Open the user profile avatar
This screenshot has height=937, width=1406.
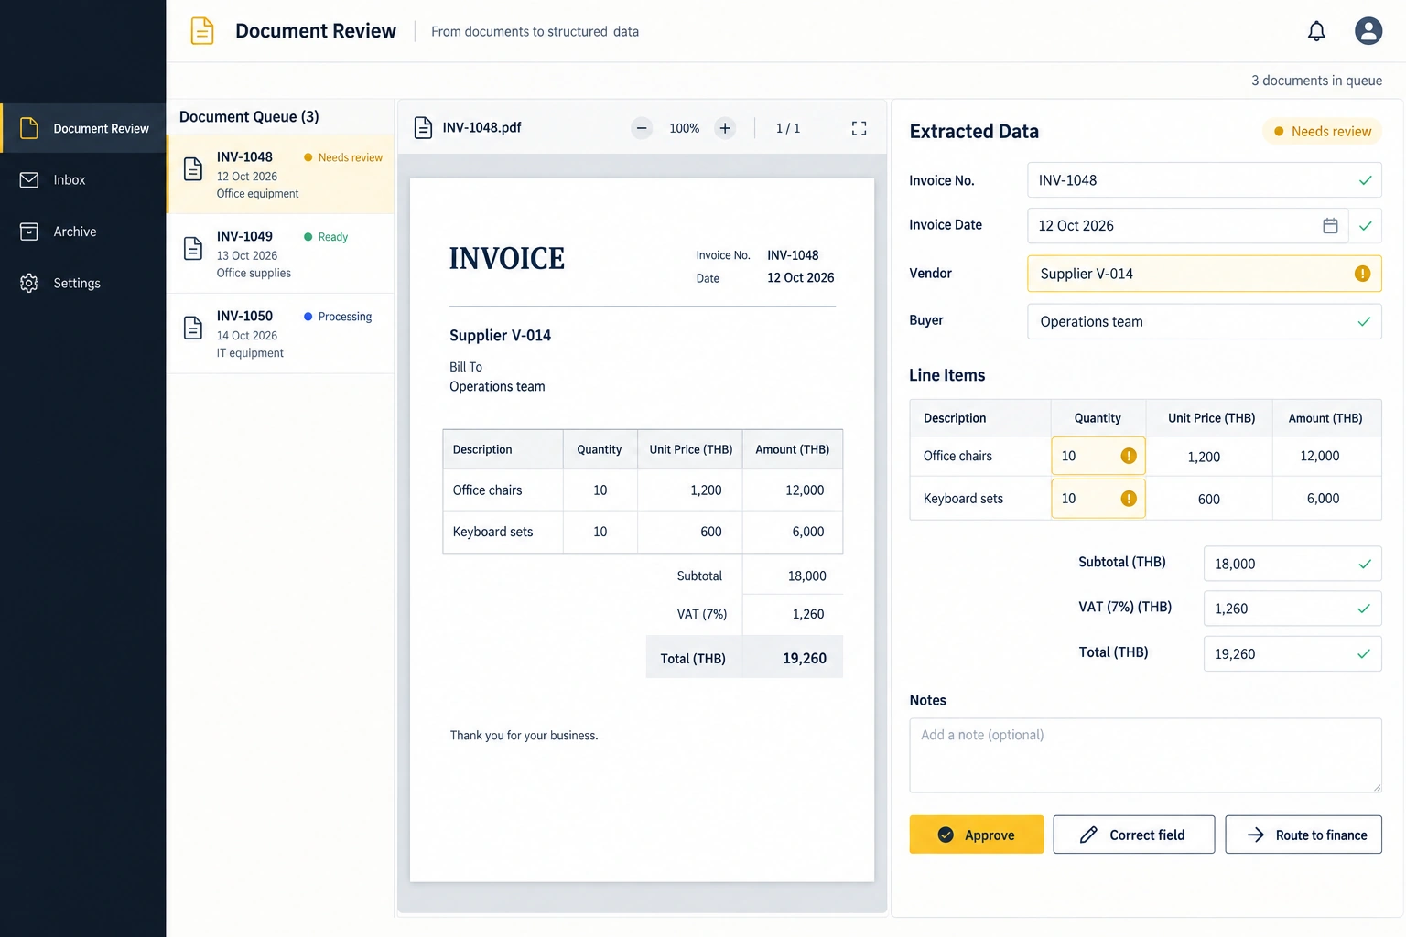pyautogui.click(x=1368, y=31)
